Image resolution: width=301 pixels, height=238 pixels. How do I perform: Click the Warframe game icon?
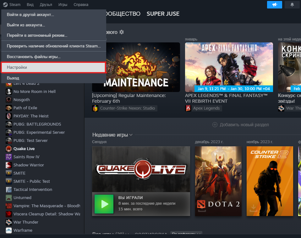(x=8, y=230)
